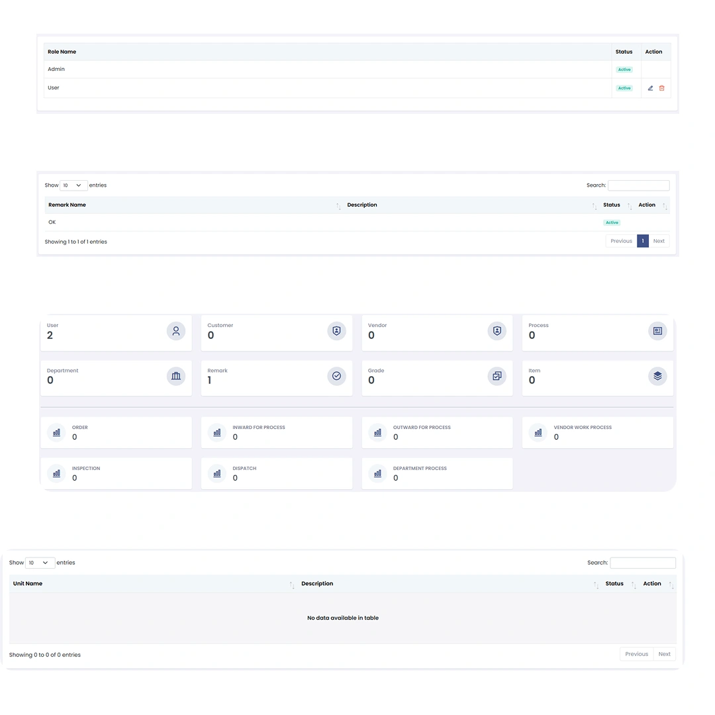The width and height of the screenshot is (715, 715).
Task: Click the INSPECTION bar chart icon
Action: (56, 473)
